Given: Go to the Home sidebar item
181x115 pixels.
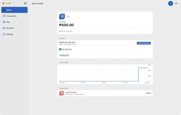Looking at the screenshot, I should (14, 10).
